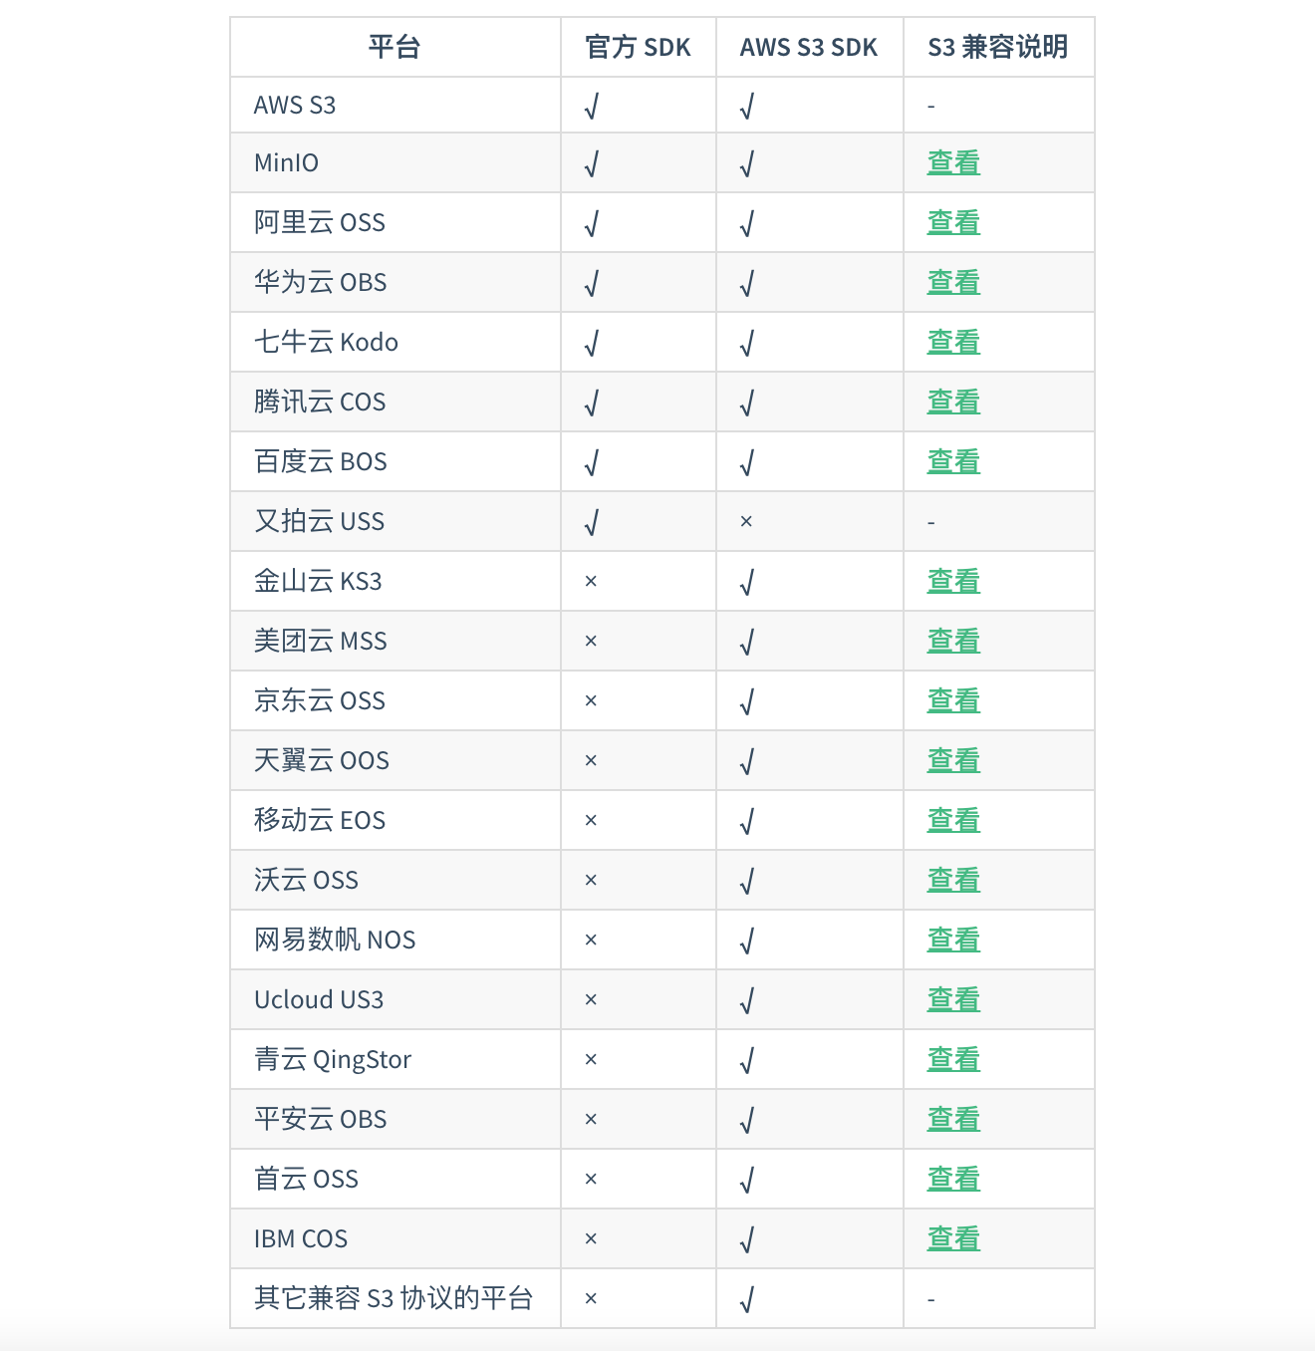
Task: Open the 查看 link for 百度云 BOS
Action: click(953, 461)
